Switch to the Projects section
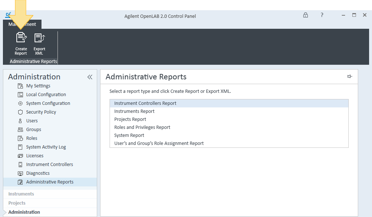The image size is (372, 217). [x=17, y=203]
